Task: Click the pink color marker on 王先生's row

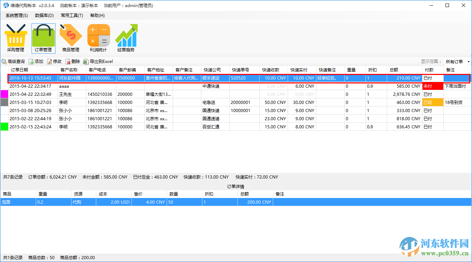Action: [4, 94]
